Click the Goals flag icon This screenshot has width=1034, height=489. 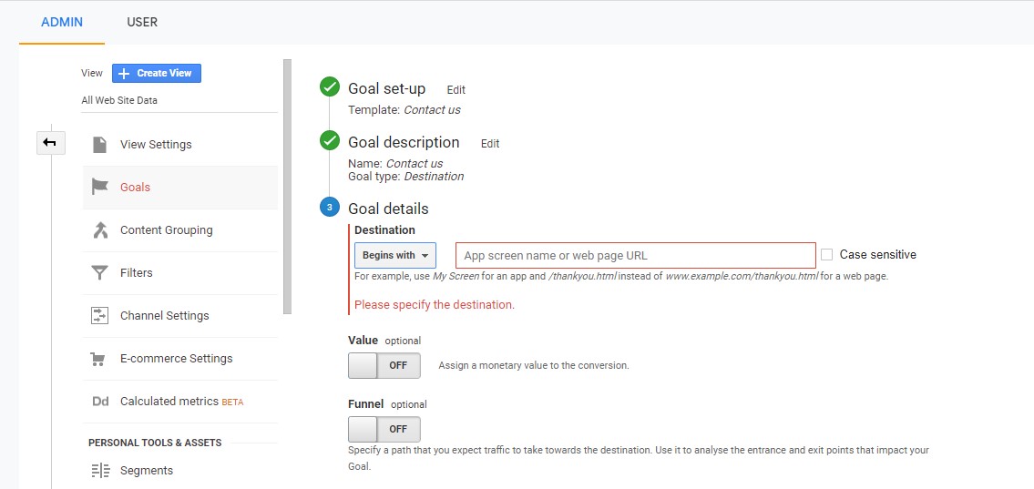100,187
